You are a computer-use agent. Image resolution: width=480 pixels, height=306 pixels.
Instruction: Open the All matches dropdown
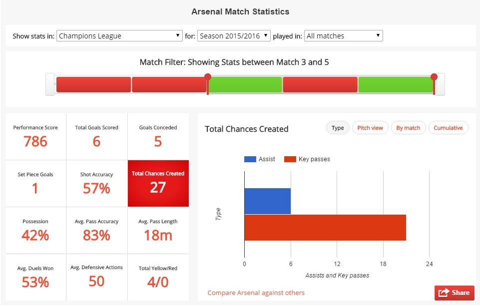tap(343, 36)
